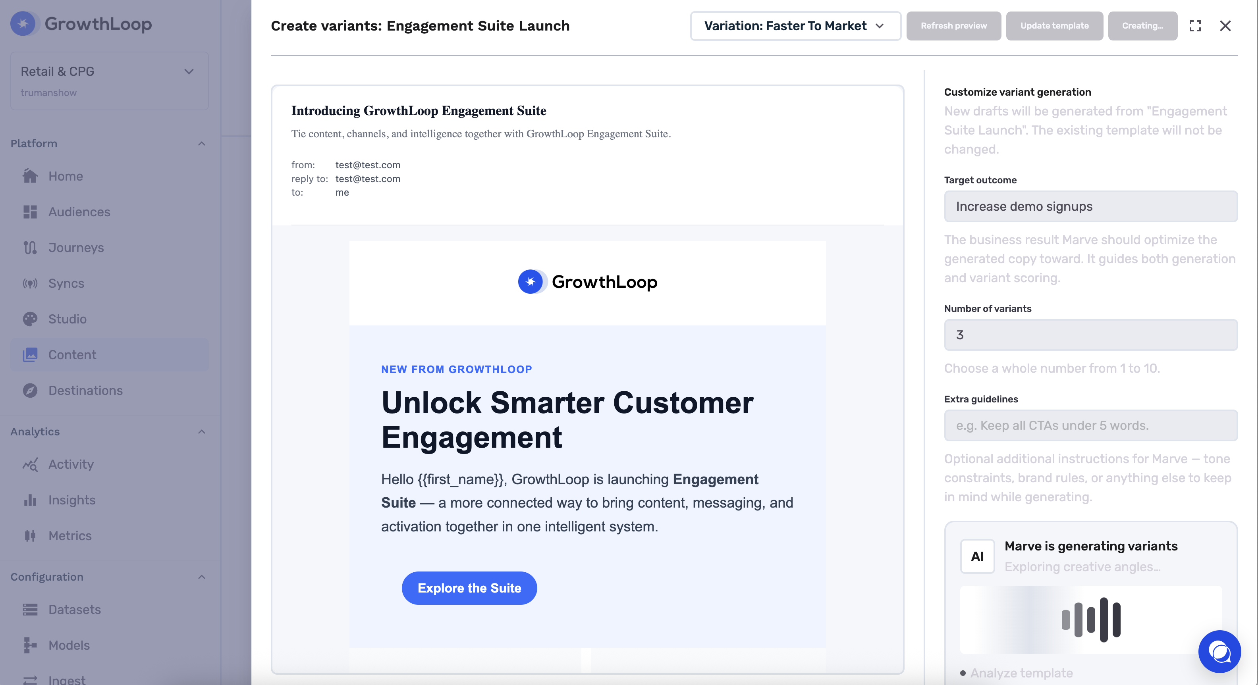Click the 'Create variants: Engagement Suite Launch' title

coord(420,26)
